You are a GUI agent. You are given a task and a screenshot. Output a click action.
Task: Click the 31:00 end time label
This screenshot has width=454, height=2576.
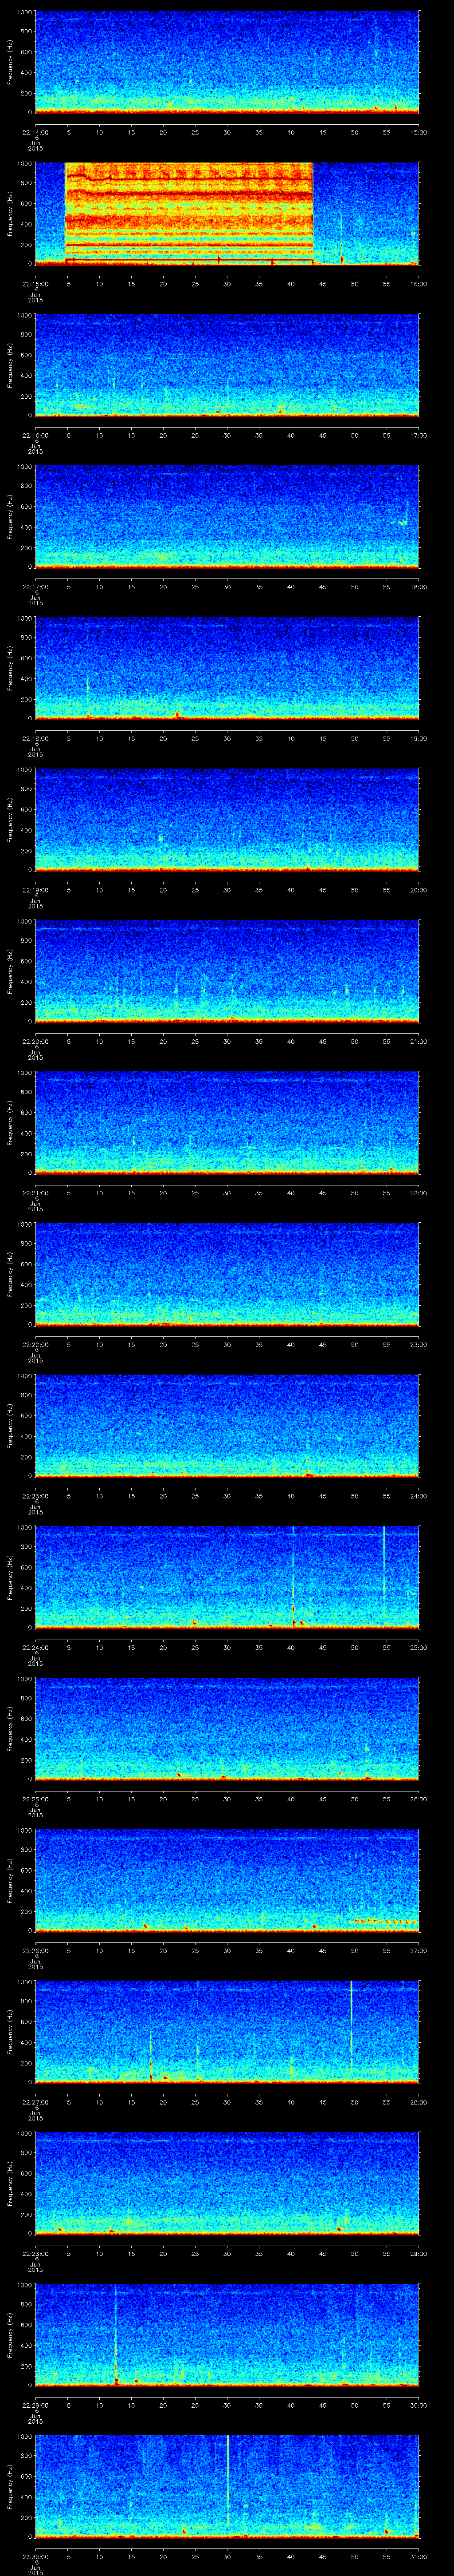point(419,2557)
